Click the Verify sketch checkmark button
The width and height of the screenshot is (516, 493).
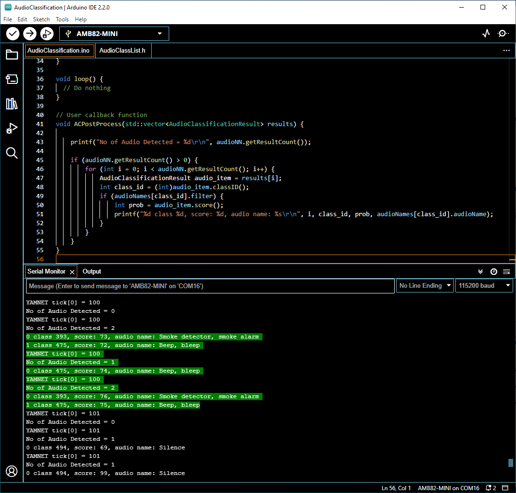pyautogui.click(x=13, y=34)
